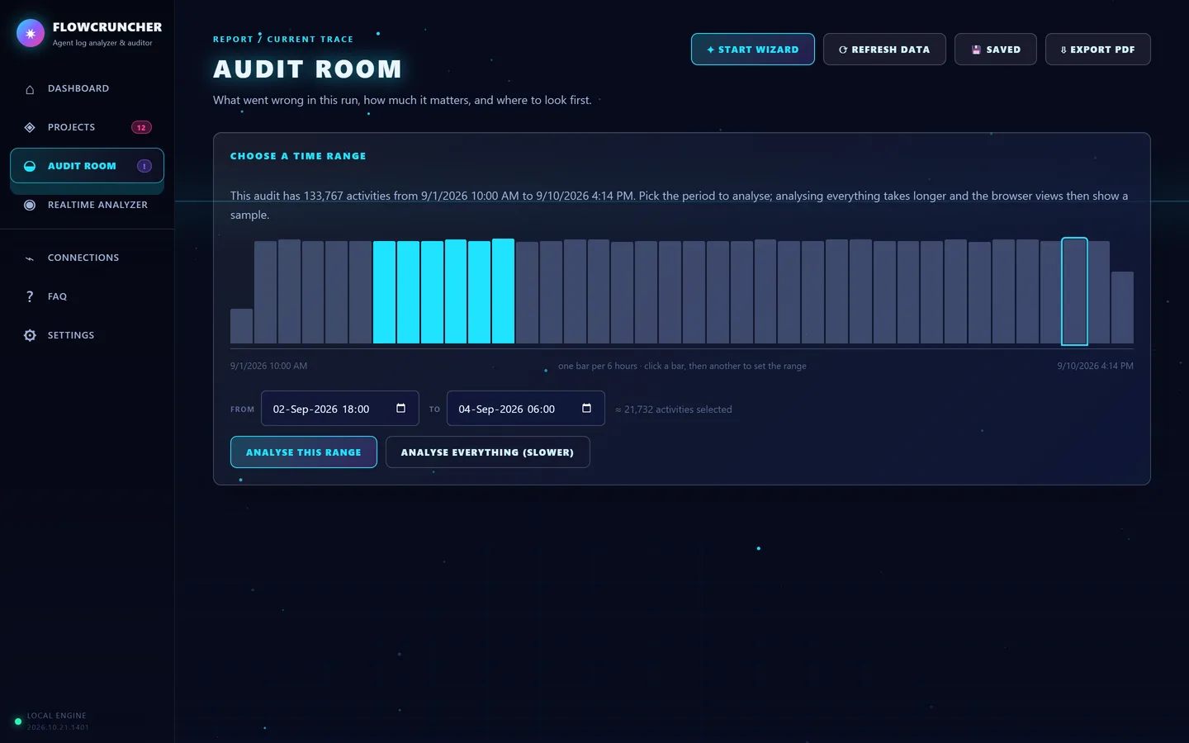Image resolution: width=1189 pixels, height=743 pixels.
Task: Click the To date field 04-Sep-2026 06:00
Action: tap(526, 409)
